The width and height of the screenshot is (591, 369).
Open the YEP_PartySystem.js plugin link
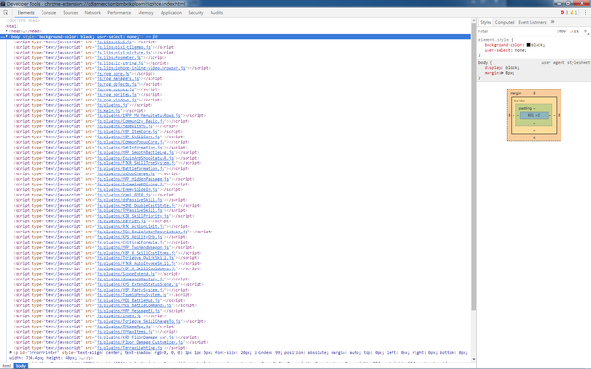point(131,290)
